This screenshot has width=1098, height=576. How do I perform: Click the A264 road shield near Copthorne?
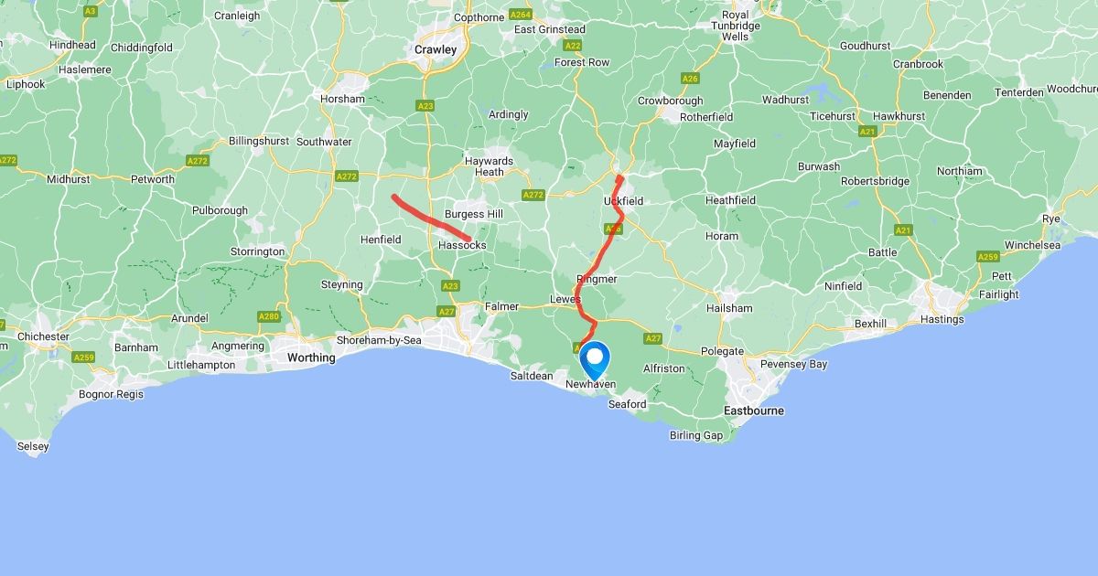point(521,15)
